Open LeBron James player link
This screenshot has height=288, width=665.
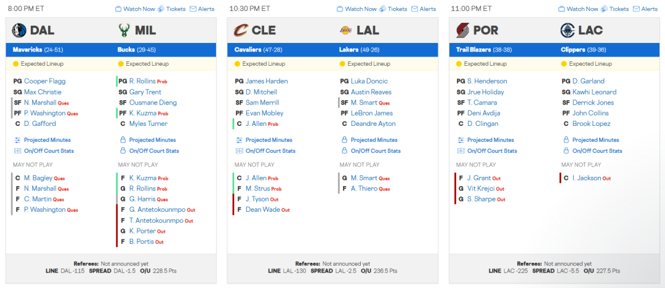tap(371, 113)
